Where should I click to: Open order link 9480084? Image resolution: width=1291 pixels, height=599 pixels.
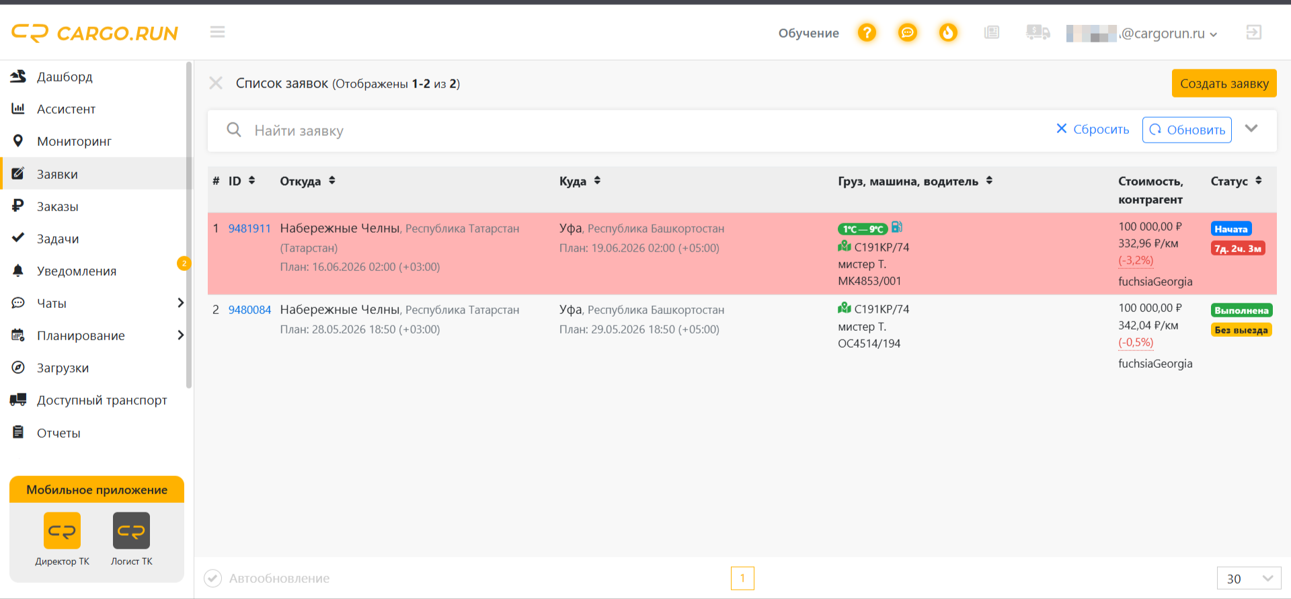(249, 310)
